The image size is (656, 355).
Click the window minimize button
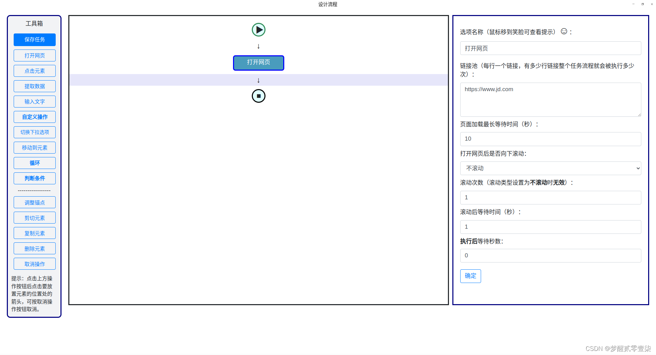633,4
